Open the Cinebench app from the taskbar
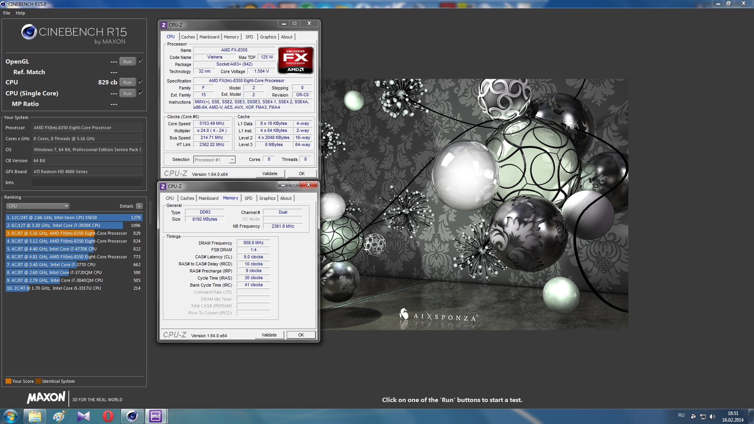Image resolution: width=754 pixels, height=424 pixels. [132, 416]
